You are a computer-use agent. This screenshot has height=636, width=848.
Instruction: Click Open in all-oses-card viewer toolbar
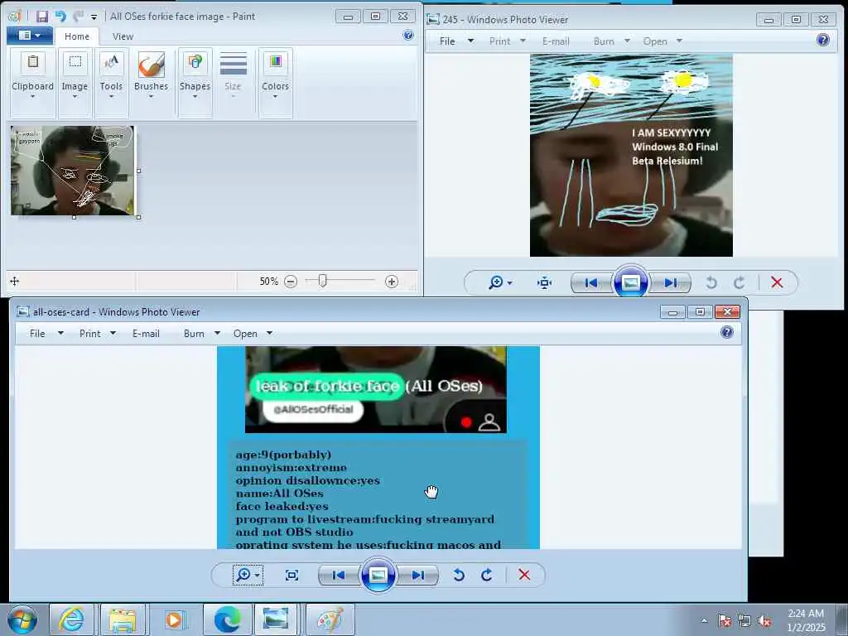245,334
